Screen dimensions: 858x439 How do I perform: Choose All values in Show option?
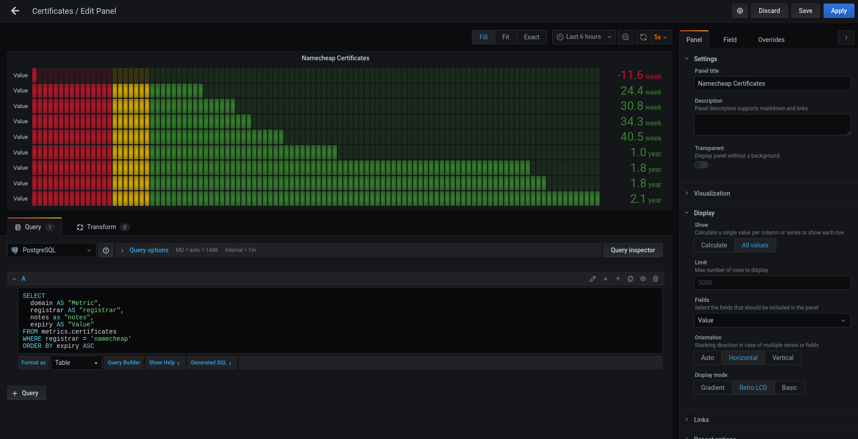coord(755,245)
